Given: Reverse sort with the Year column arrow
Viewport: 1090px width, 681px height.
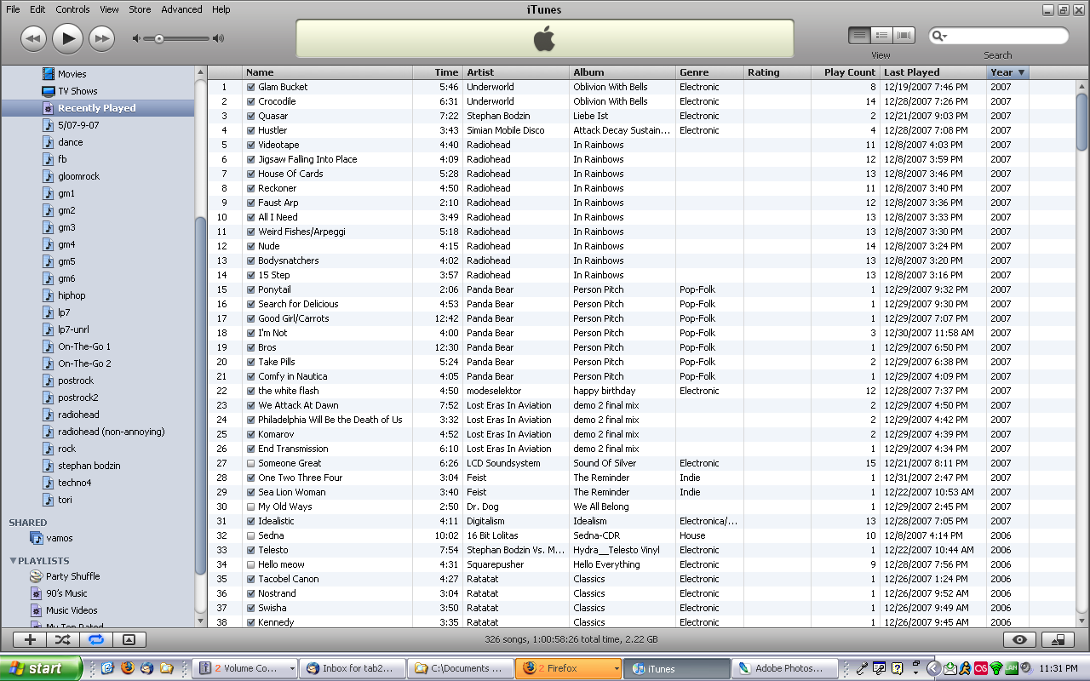Looking at the screenshot, I should point(1021,72).
